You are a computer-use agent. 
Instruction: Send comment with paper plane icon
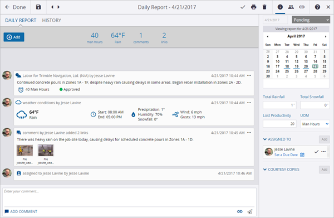(249, 211)
